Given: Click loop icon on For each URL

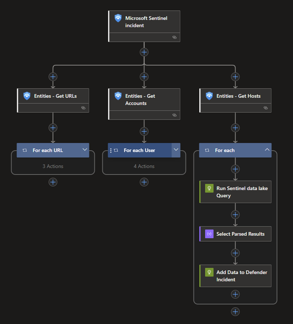Looking at the screenshot, I should click(x=25, y=150).
